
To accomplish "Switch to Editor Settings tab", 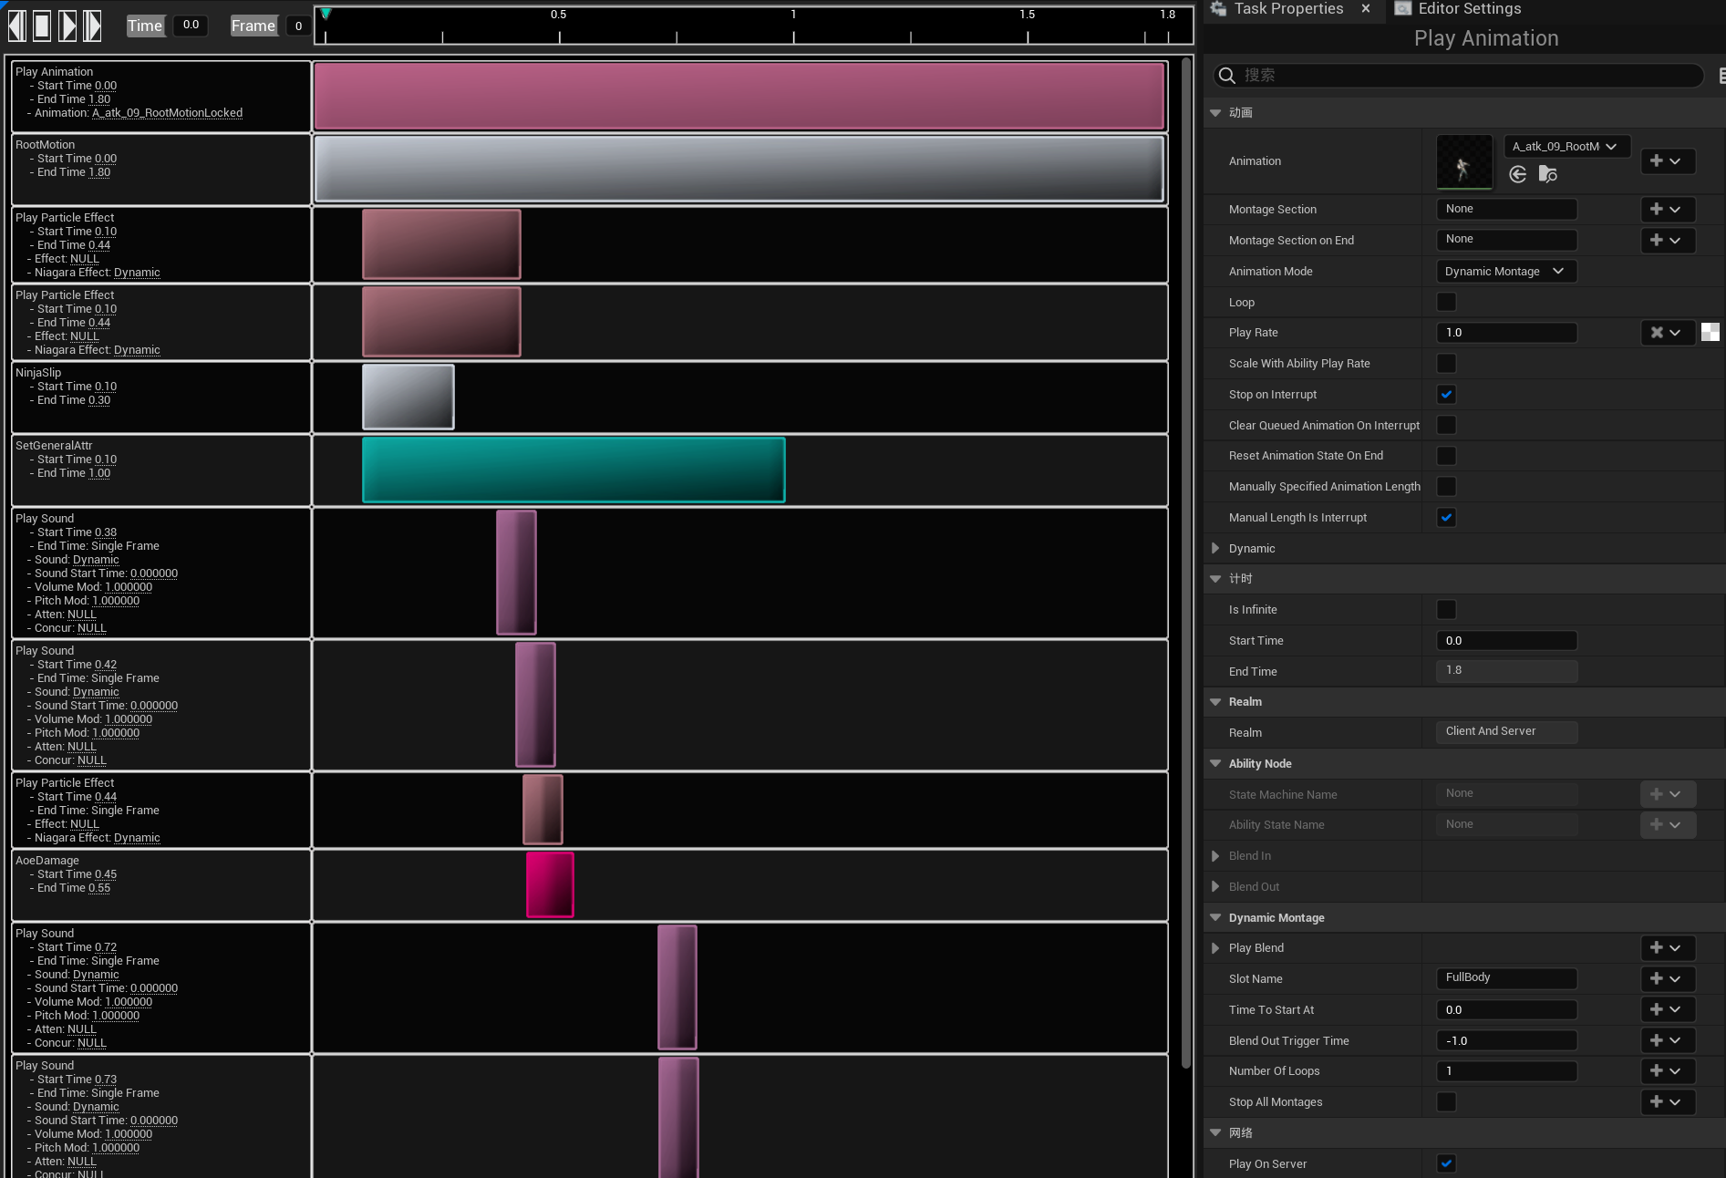I will (x=1470, y=8).
